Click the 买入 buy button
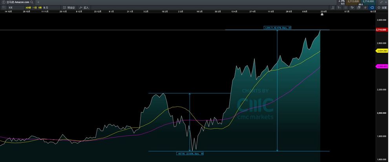 click(x=84, y=8)
